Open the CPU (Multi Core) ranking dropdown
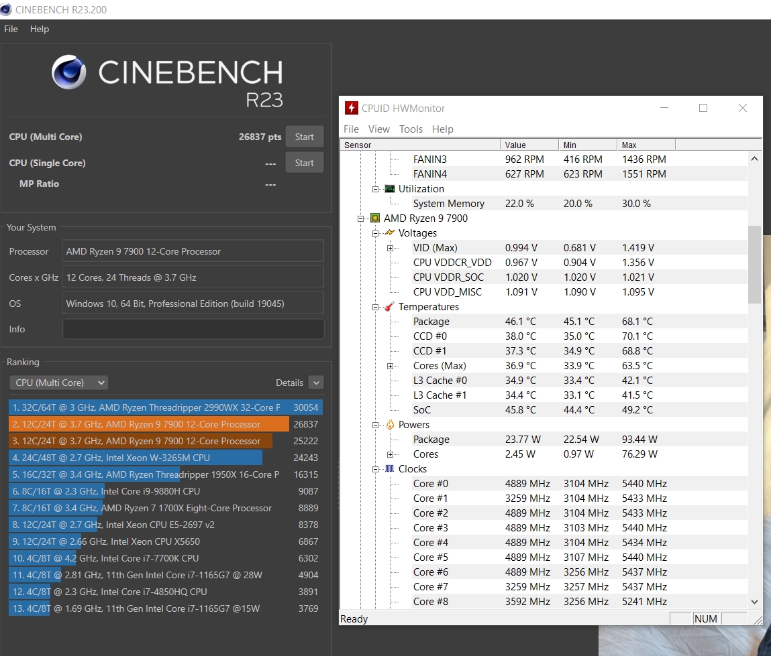 point(58,383)
